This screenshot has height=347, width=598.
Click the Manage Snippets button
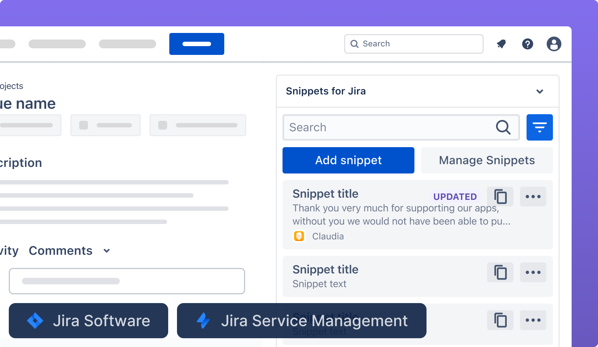487,160
